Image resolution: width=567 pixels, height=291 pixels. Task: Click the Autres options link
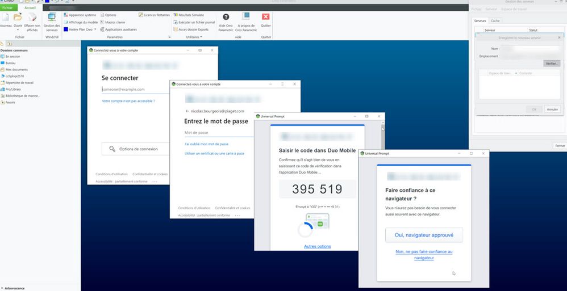coord(317,246)
